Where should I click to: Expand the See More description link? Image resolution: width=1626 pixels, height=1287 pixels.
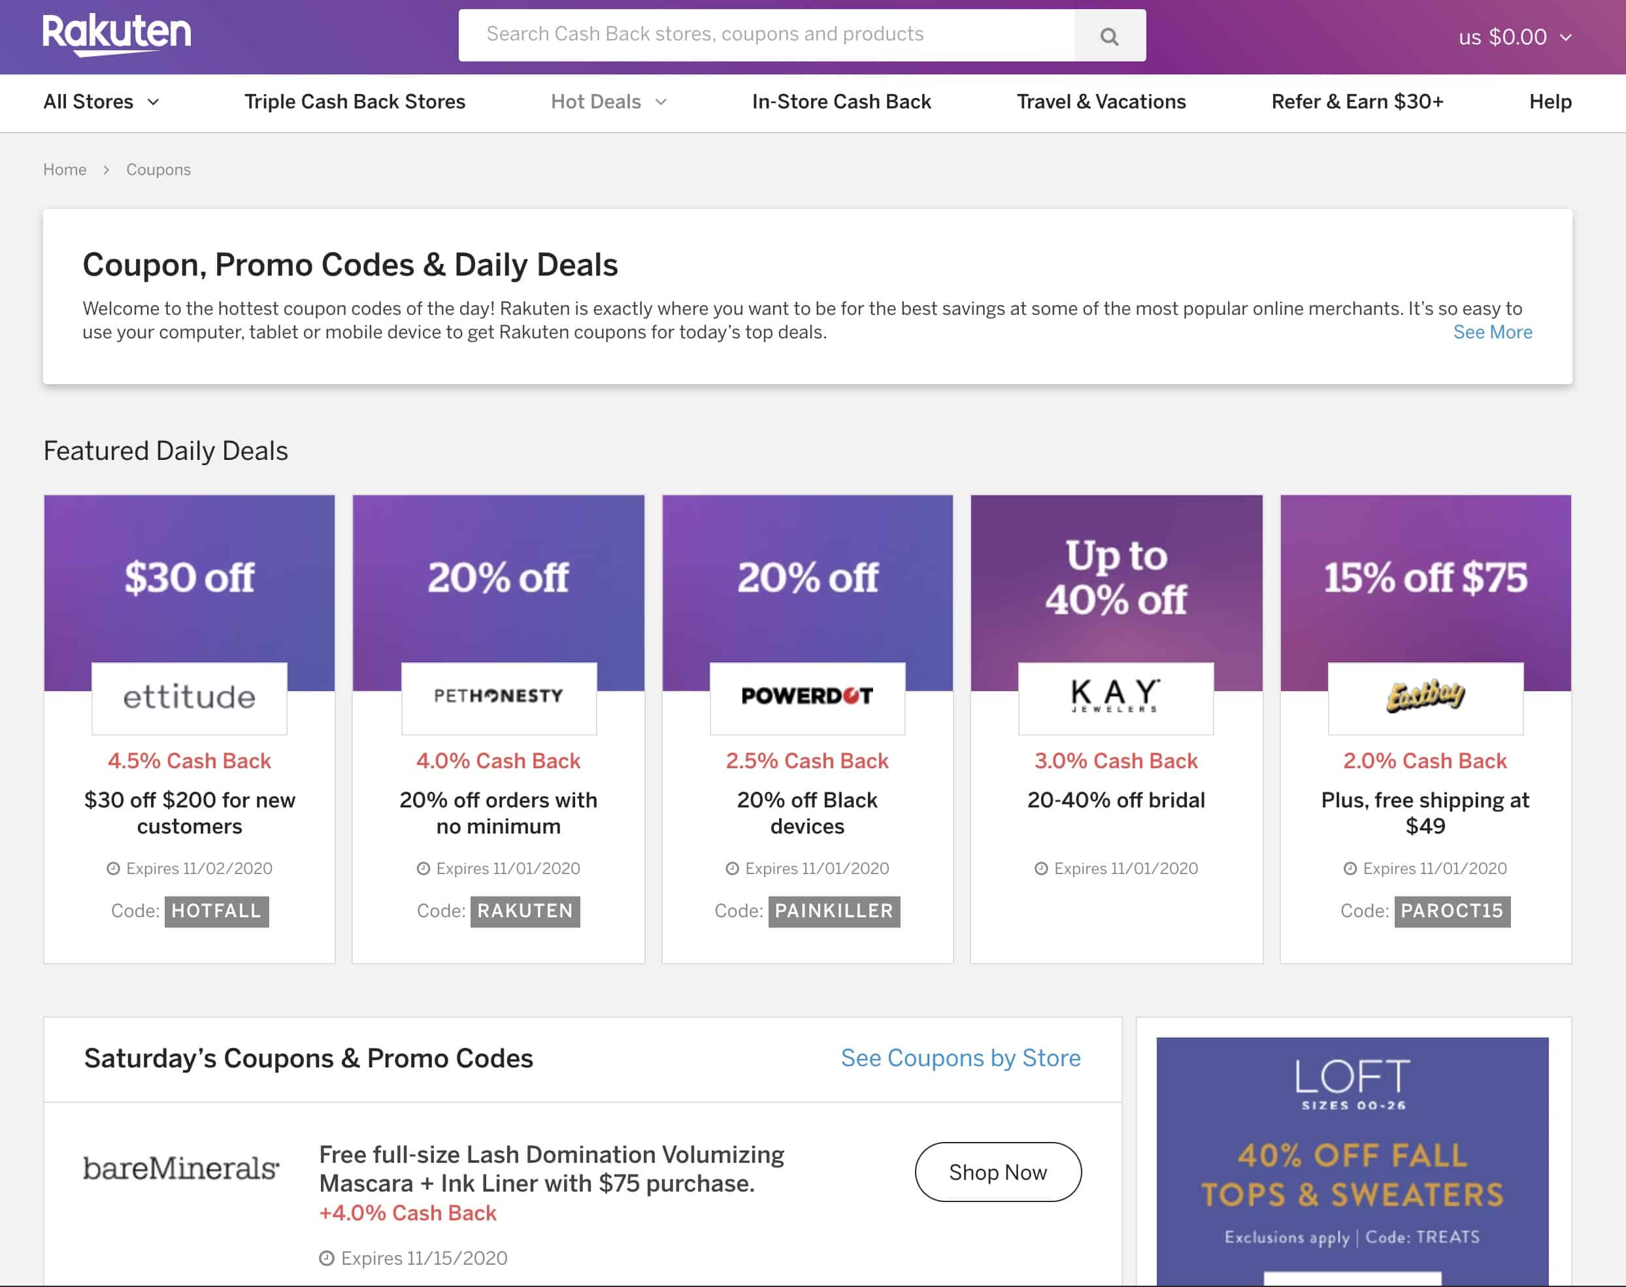pyautogui.click(x=1493, y=333)
